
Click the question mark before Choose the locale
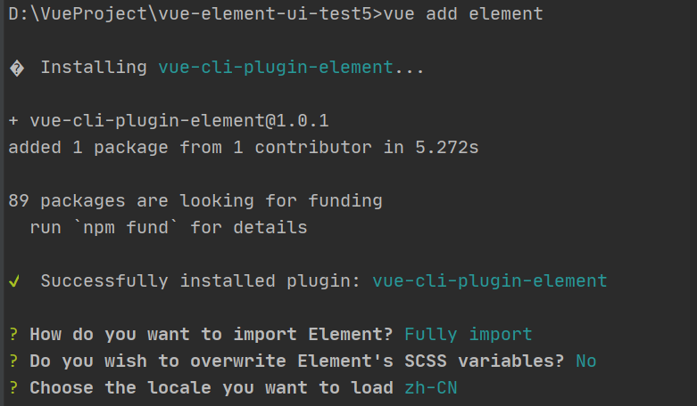coord(13,387)
